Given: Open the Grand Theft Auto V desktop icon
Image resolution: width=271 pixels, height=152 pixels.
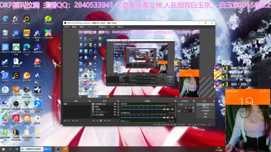Looking at the screenshot, I should coord(27,106).
